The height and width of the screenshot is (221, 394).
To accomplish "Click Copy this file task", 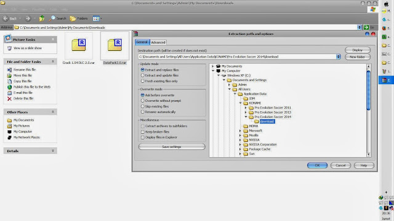I will point(22,81).
